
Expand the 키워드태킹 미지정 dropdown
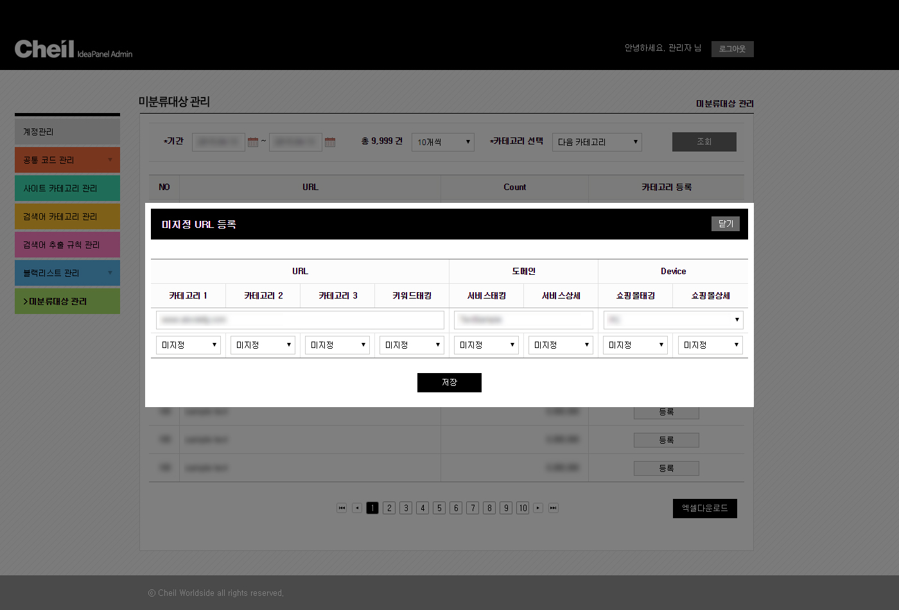[x=412, y=345]
